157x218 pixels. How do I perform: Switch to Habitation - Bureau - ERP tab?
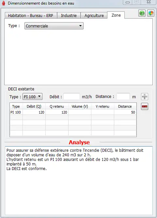coord(31,15)
